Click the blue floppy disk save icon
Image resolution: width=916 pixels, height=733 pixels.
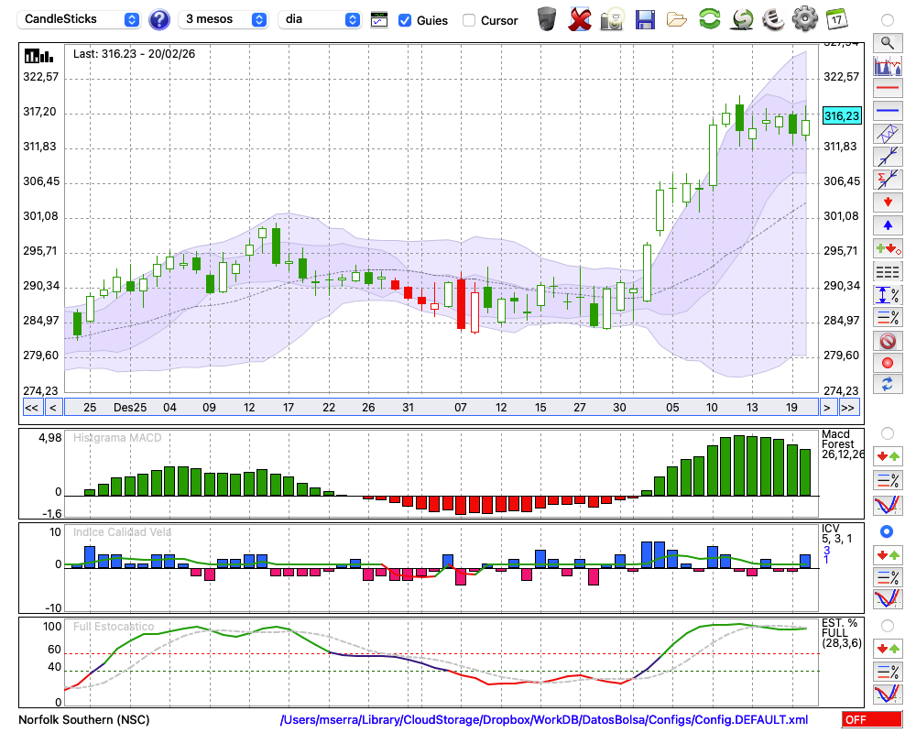click(x=645, y=18)
